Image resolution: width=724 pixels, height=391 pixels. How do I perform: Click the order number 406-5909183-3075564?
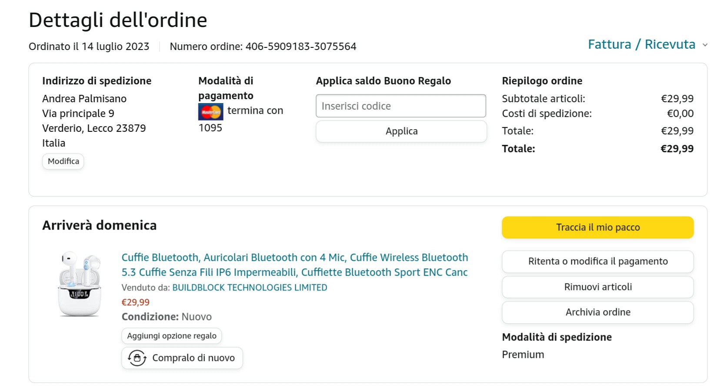click(x=300, y=47)
